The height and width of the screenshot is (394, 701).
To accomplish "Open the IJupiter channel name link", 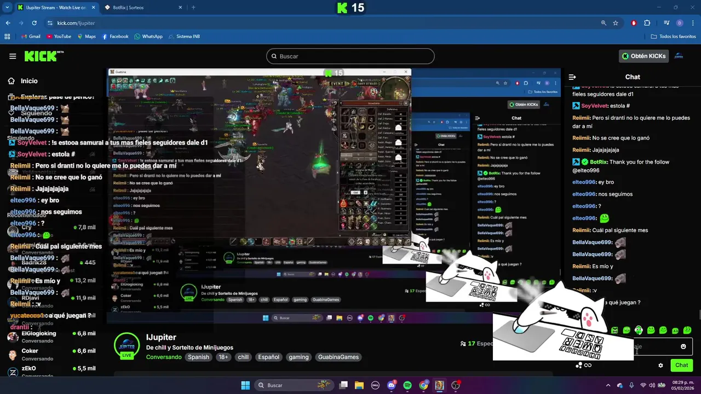I will [x=161, y=338].
